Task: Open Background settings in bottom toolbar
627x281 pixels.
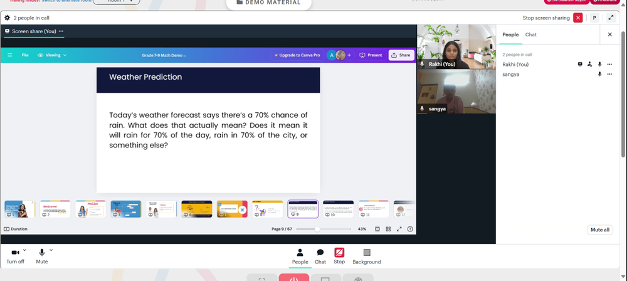Action: (367, 257)
